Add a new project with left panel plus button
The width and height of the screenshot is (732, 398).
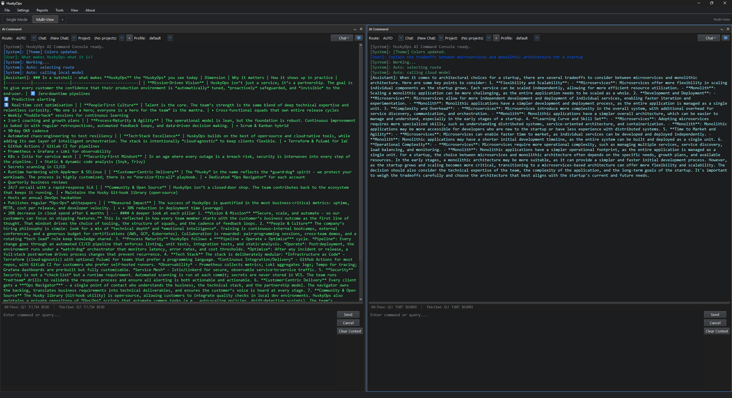click(x=129, y=38)
